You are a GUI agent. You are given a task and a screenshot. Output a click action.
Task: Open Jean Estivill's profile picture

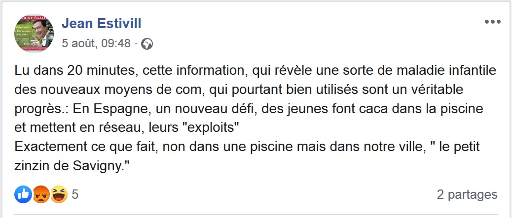point(34,32)
